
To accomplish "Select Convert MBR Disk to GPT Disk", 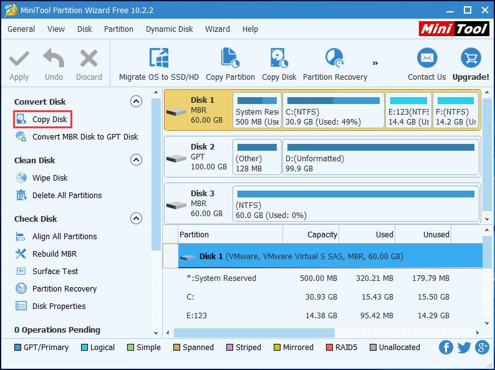I will (x=77, y=136).
